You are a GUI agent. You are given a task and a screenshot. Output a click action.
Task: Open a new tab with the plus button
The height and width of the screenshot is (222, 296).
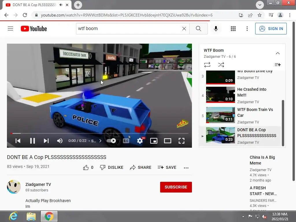point(78,5)
